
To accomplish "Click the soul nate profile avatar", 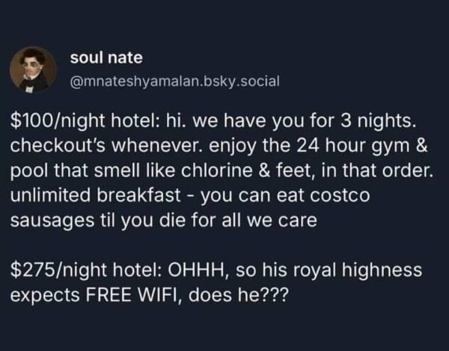I will 33,69.
